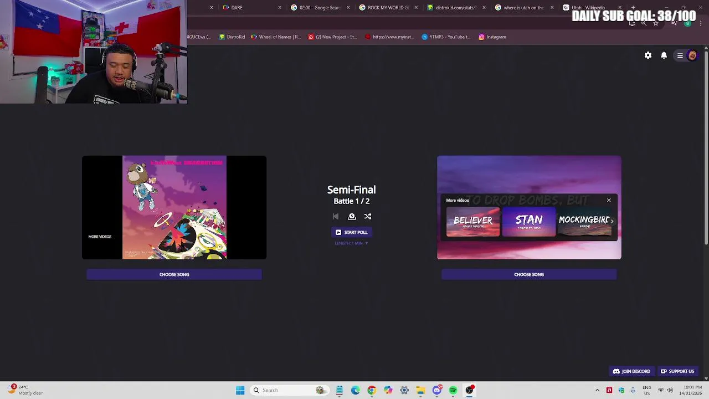Play the Believer suggested video
The image size is (709, 399).
(x=473, y=222)
